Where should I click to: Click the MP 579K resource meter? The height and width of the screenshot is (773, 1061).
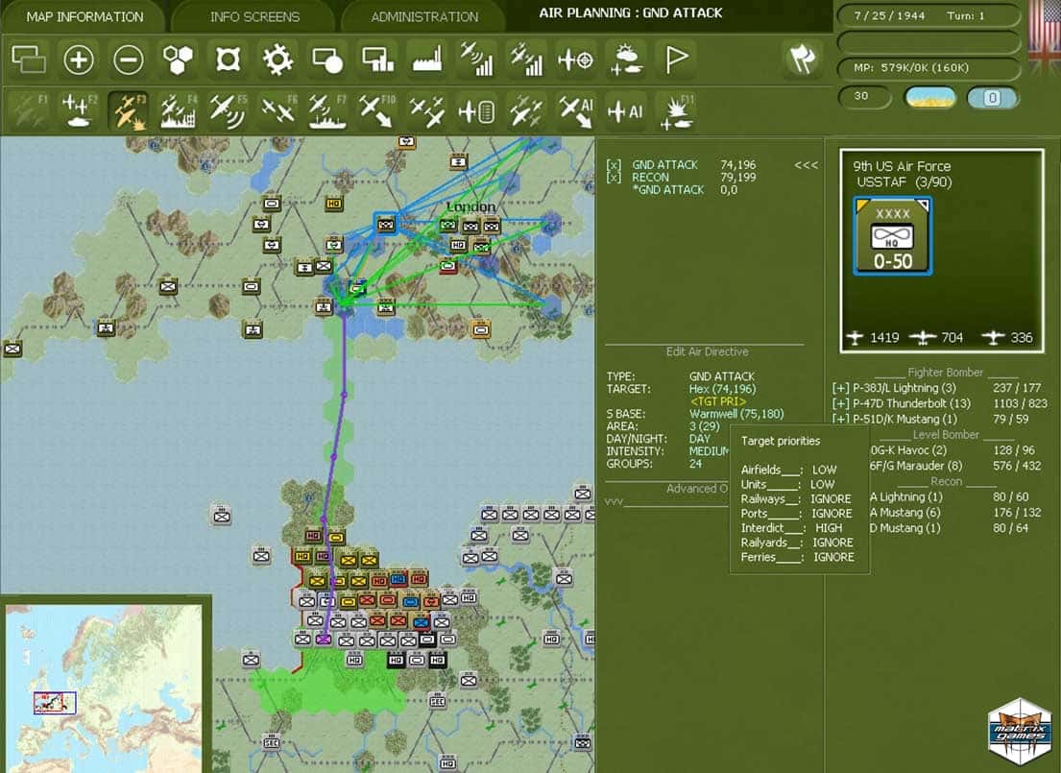point(928,67)
